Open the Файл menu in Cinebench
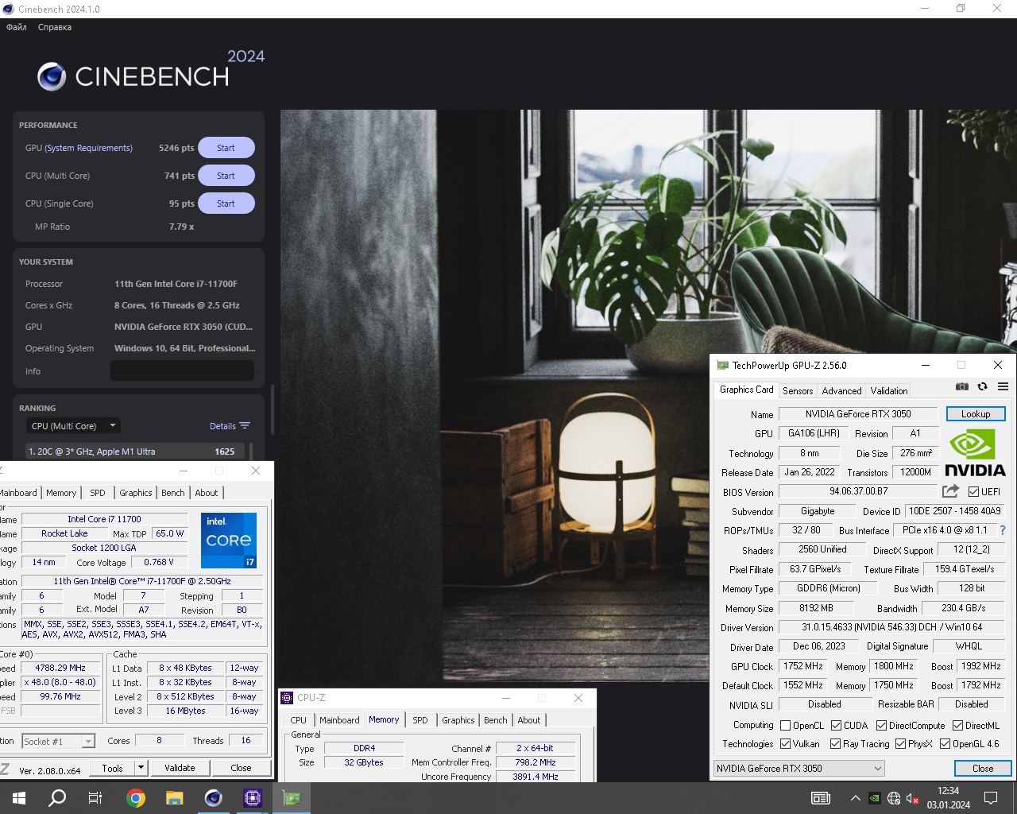The width and height of the screenshot is (1017, 814). 17,27
